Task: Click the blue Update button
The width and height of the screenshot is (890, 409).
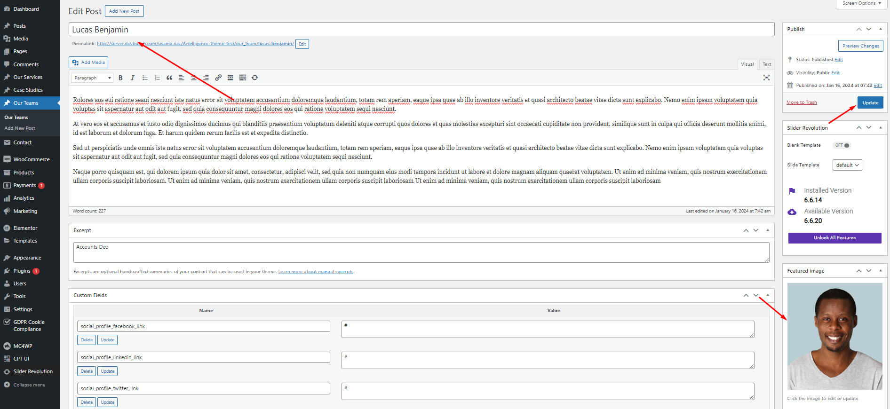Action: point(870,102)
